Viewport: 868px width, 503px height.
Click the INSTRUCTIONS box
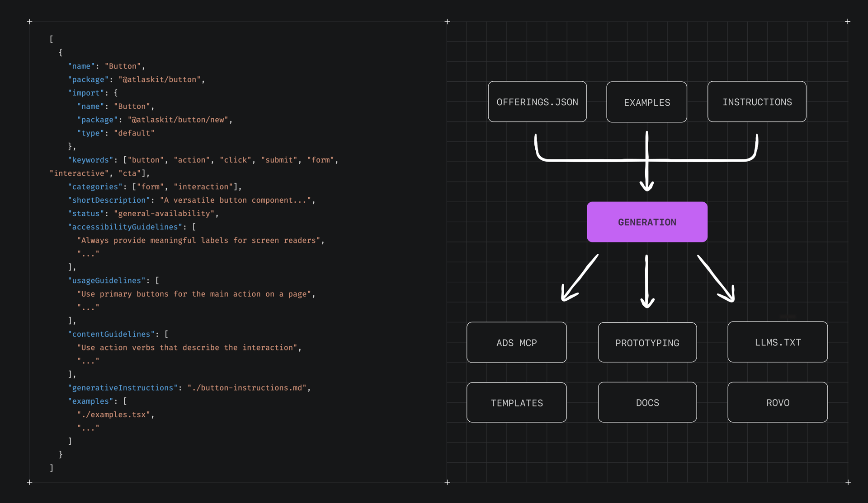757,102
